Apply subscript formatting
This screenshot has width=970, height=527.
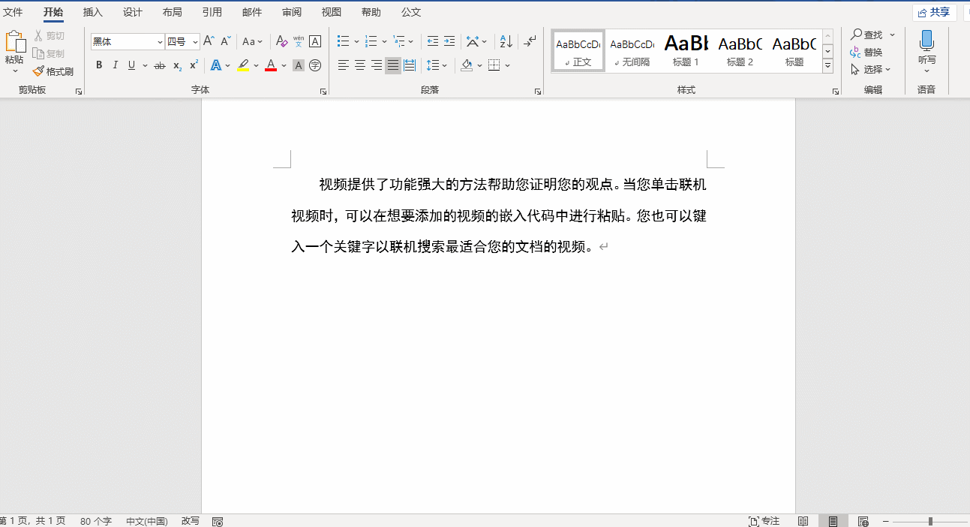(177, 66)
